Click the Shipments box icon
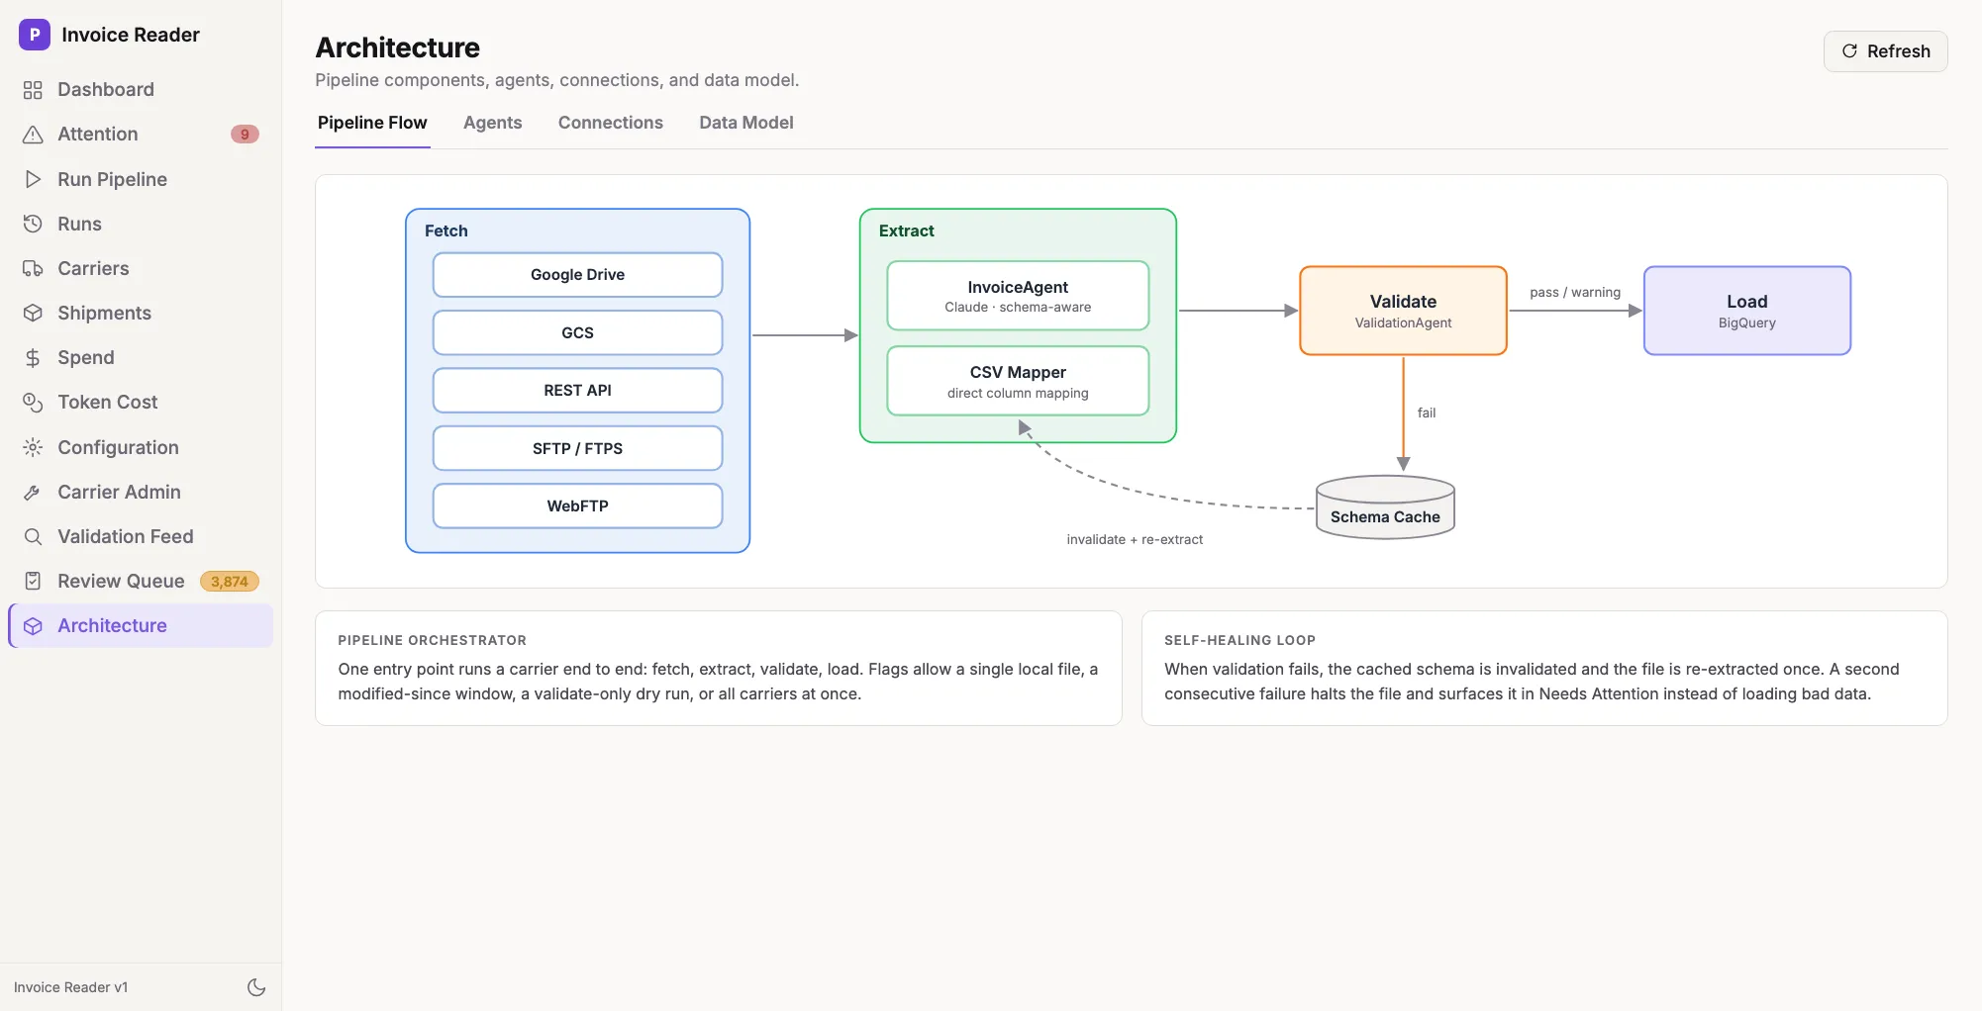1982x1011 pixels. pyautogui.click(x=33, y=313)
